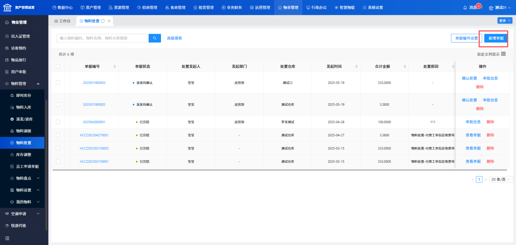
Task: Click 确认处置 for 2025051900002
Action: tap(470, 100)
